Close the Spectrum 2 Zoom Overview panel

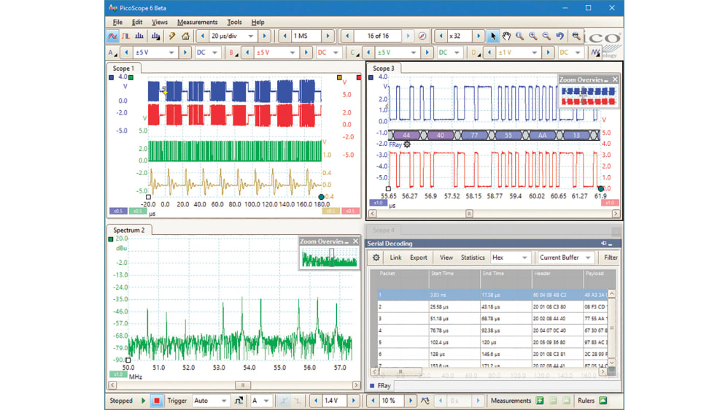click(x=356, y=241)
